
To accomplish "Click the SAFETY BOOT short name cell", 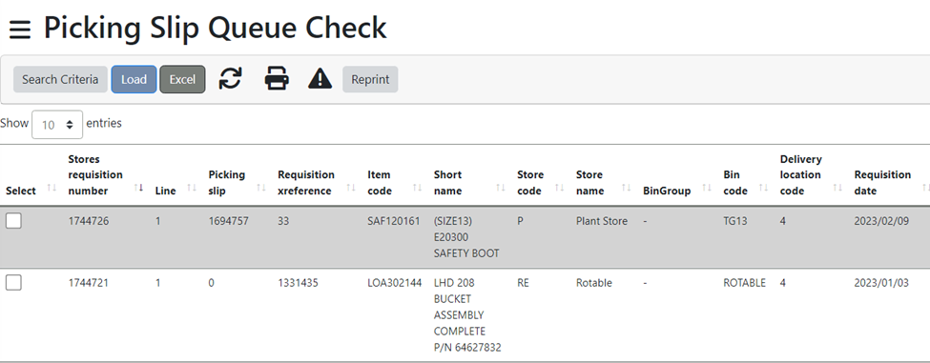I will [x=466, y=237].
